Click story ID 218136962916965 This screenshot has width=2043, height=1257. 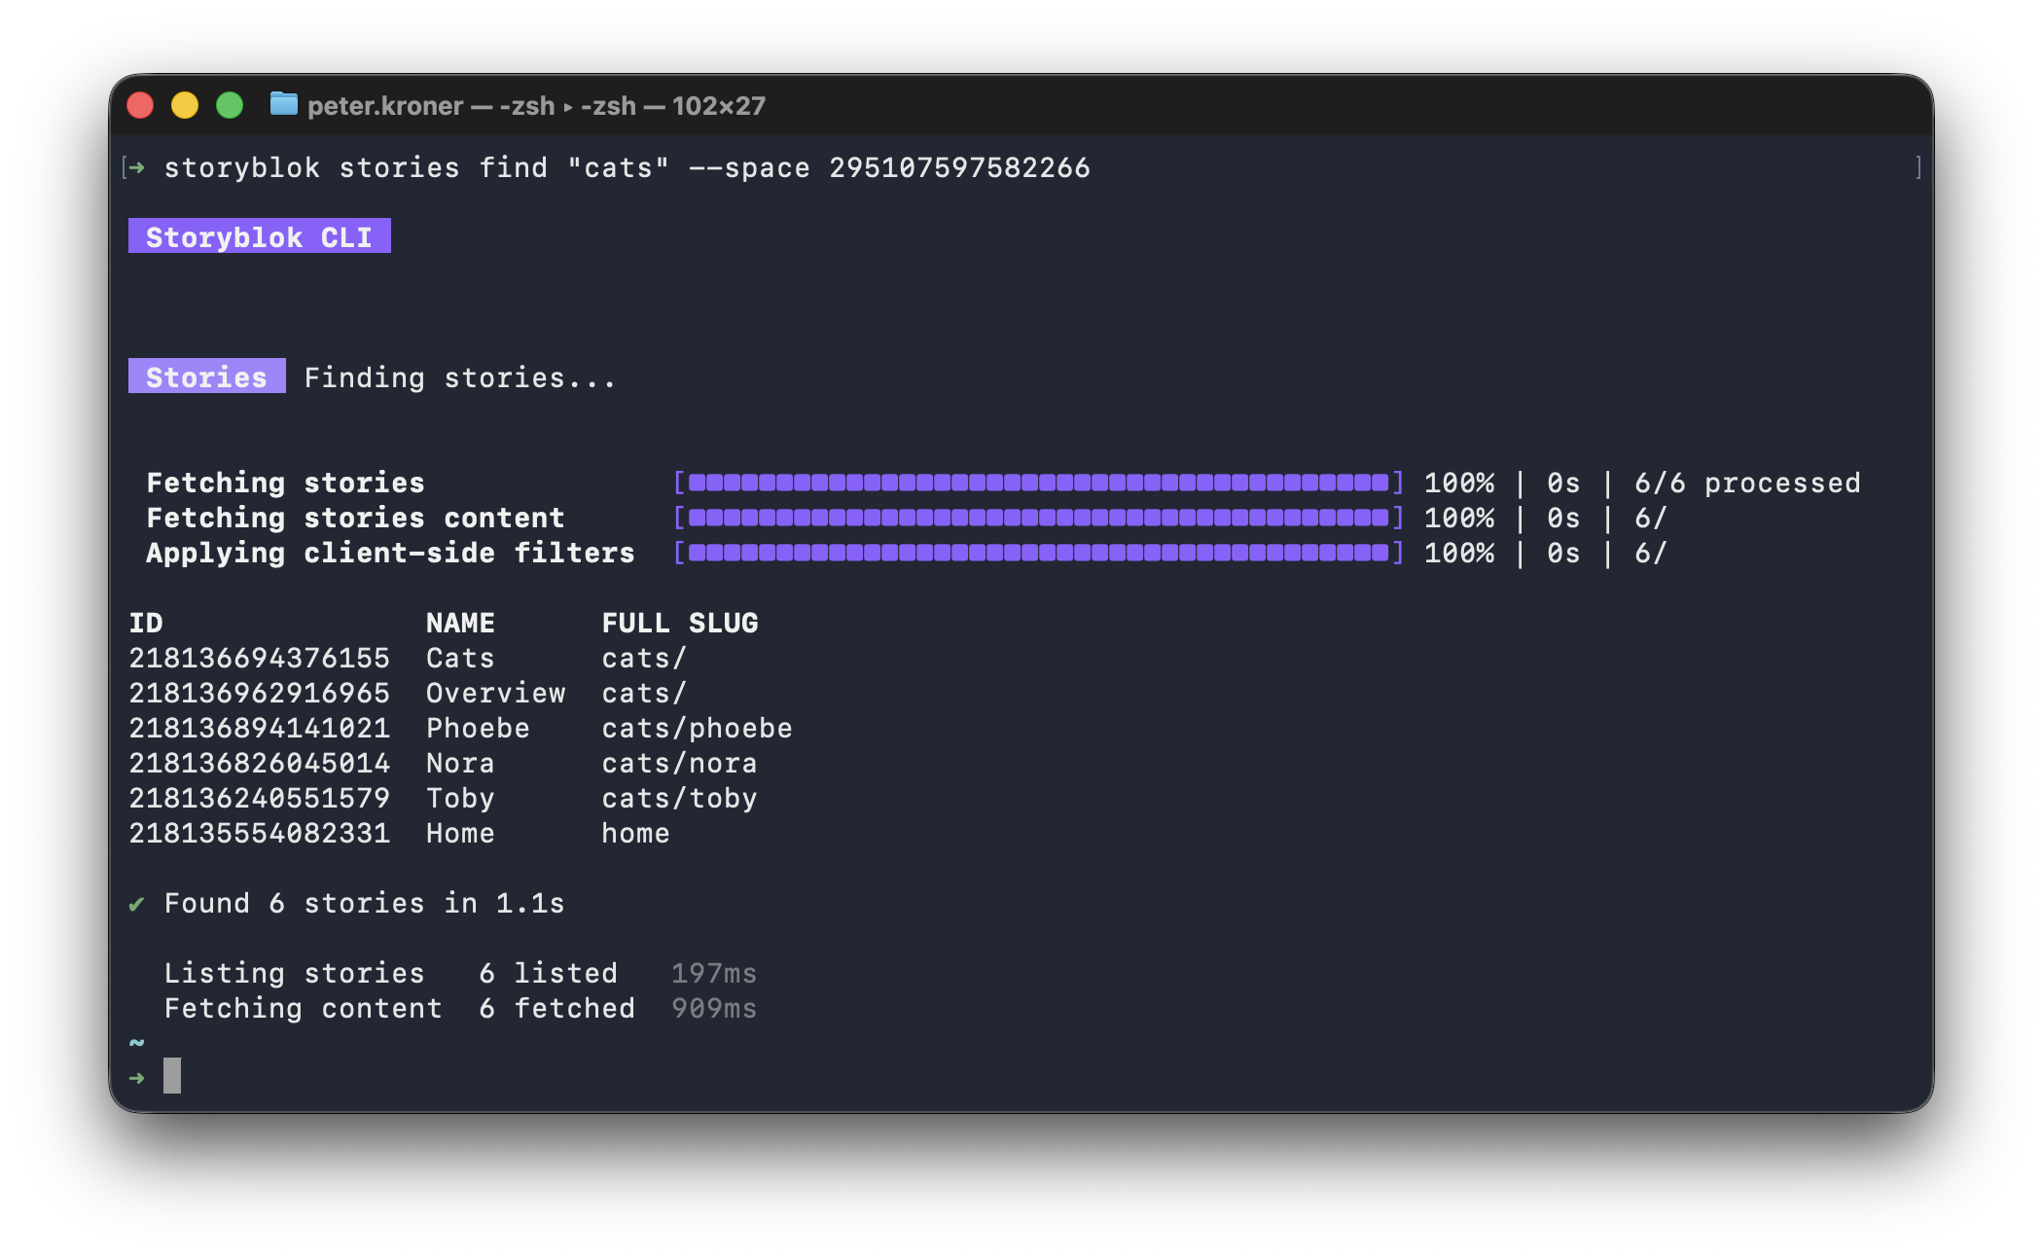click(260, 693)
